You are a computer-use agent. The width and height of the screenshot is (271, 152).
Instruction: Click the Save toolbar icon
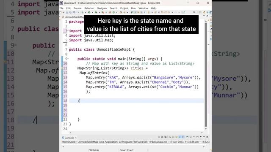(67, 12)
